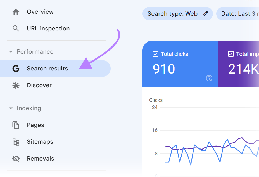Viewport: 259px width, 177px height.
Task: Click the Google G icon beside Search results
Action: click(x=16, y=69)
